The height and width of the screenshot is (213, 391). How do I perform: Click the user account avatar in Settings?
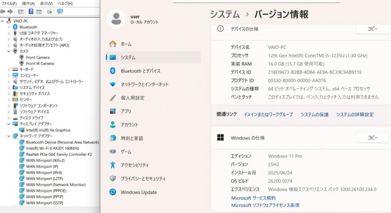[116, 19]
